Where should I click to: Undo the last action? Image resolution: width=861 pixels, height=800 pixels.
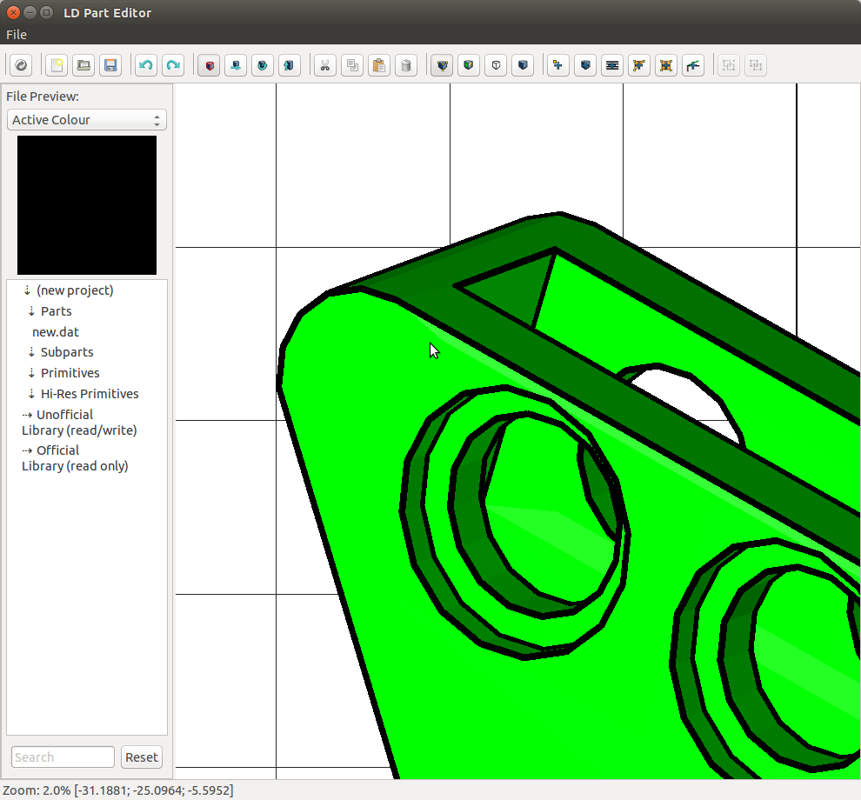(146, 65)
